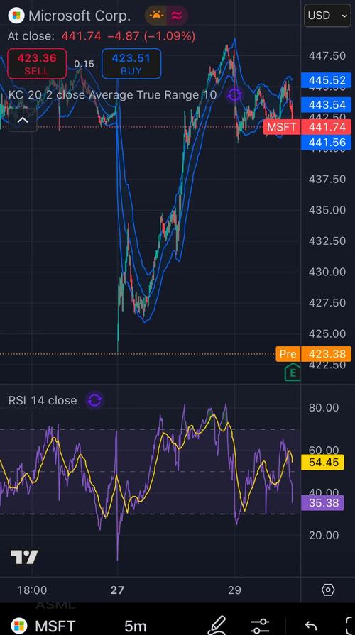This screenshot has height=635, width=355.
Task: Open MSFT symbol search at bottom
Action: [x=43, y=626]
